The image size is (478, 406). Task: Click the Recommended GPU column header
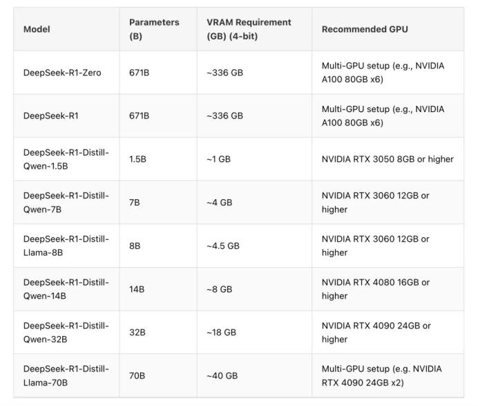tap(388, 29)
